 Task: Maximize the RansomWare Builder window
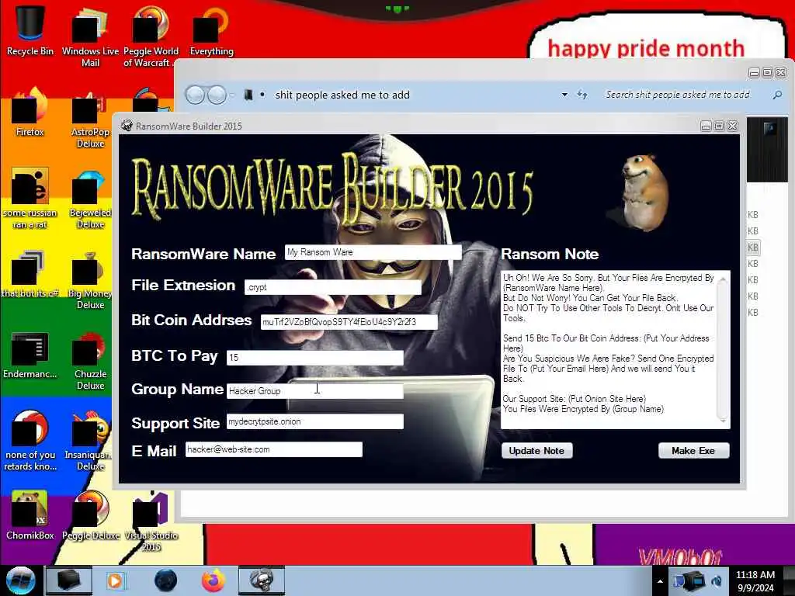[x=719, y=126]
